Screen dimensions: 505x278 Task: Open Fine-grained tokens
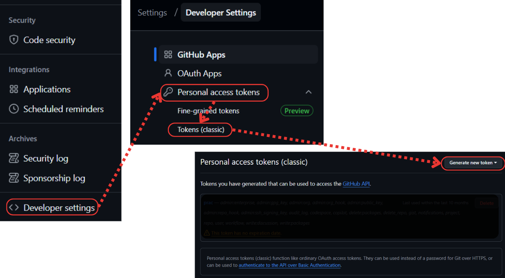[x=208, y=111]
